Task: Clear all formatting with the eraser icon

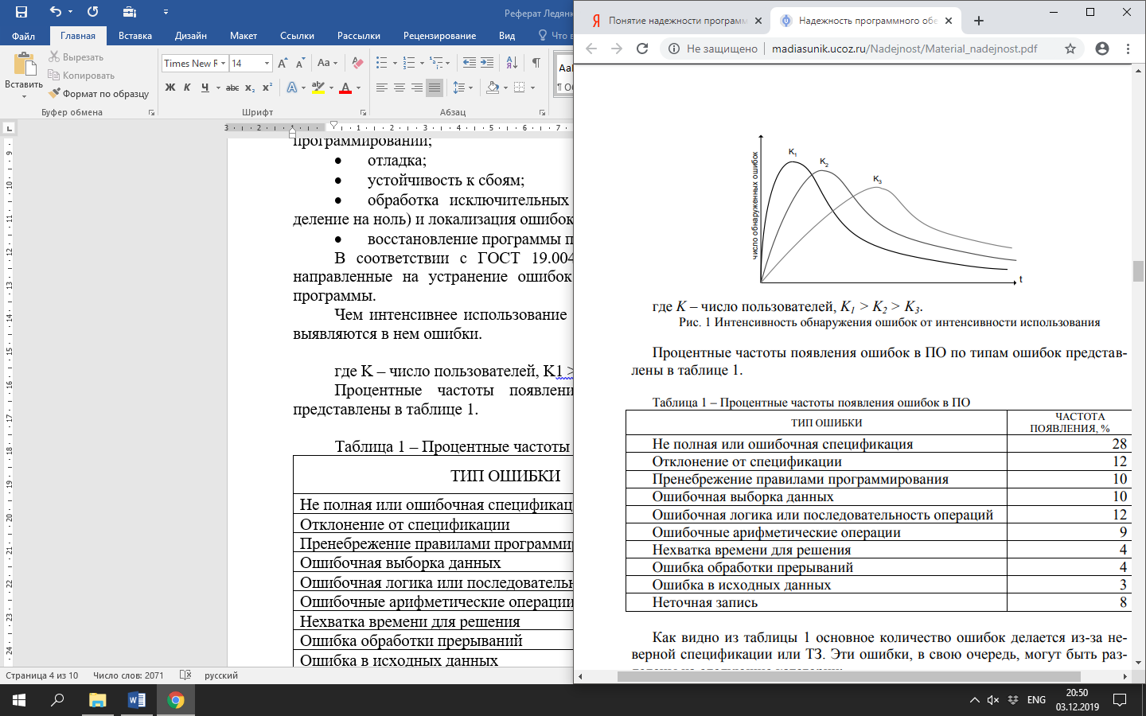Action: click(x=358, y=63)
